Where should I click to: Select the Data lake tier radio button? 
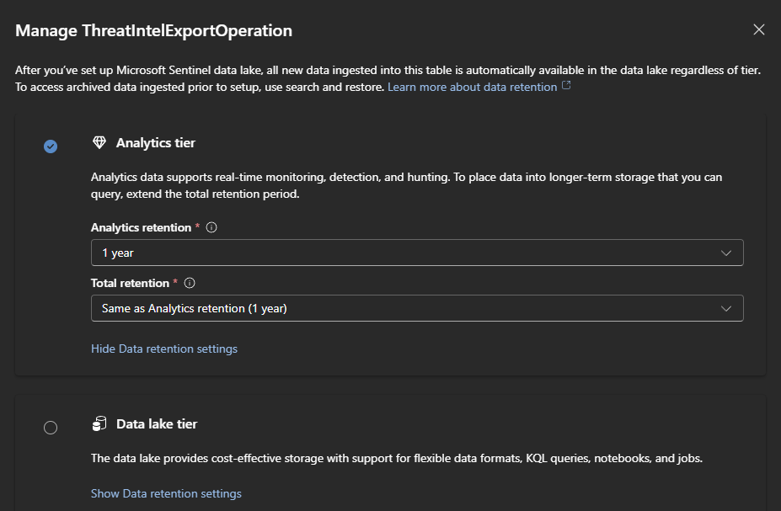click(x=51, y=428)
